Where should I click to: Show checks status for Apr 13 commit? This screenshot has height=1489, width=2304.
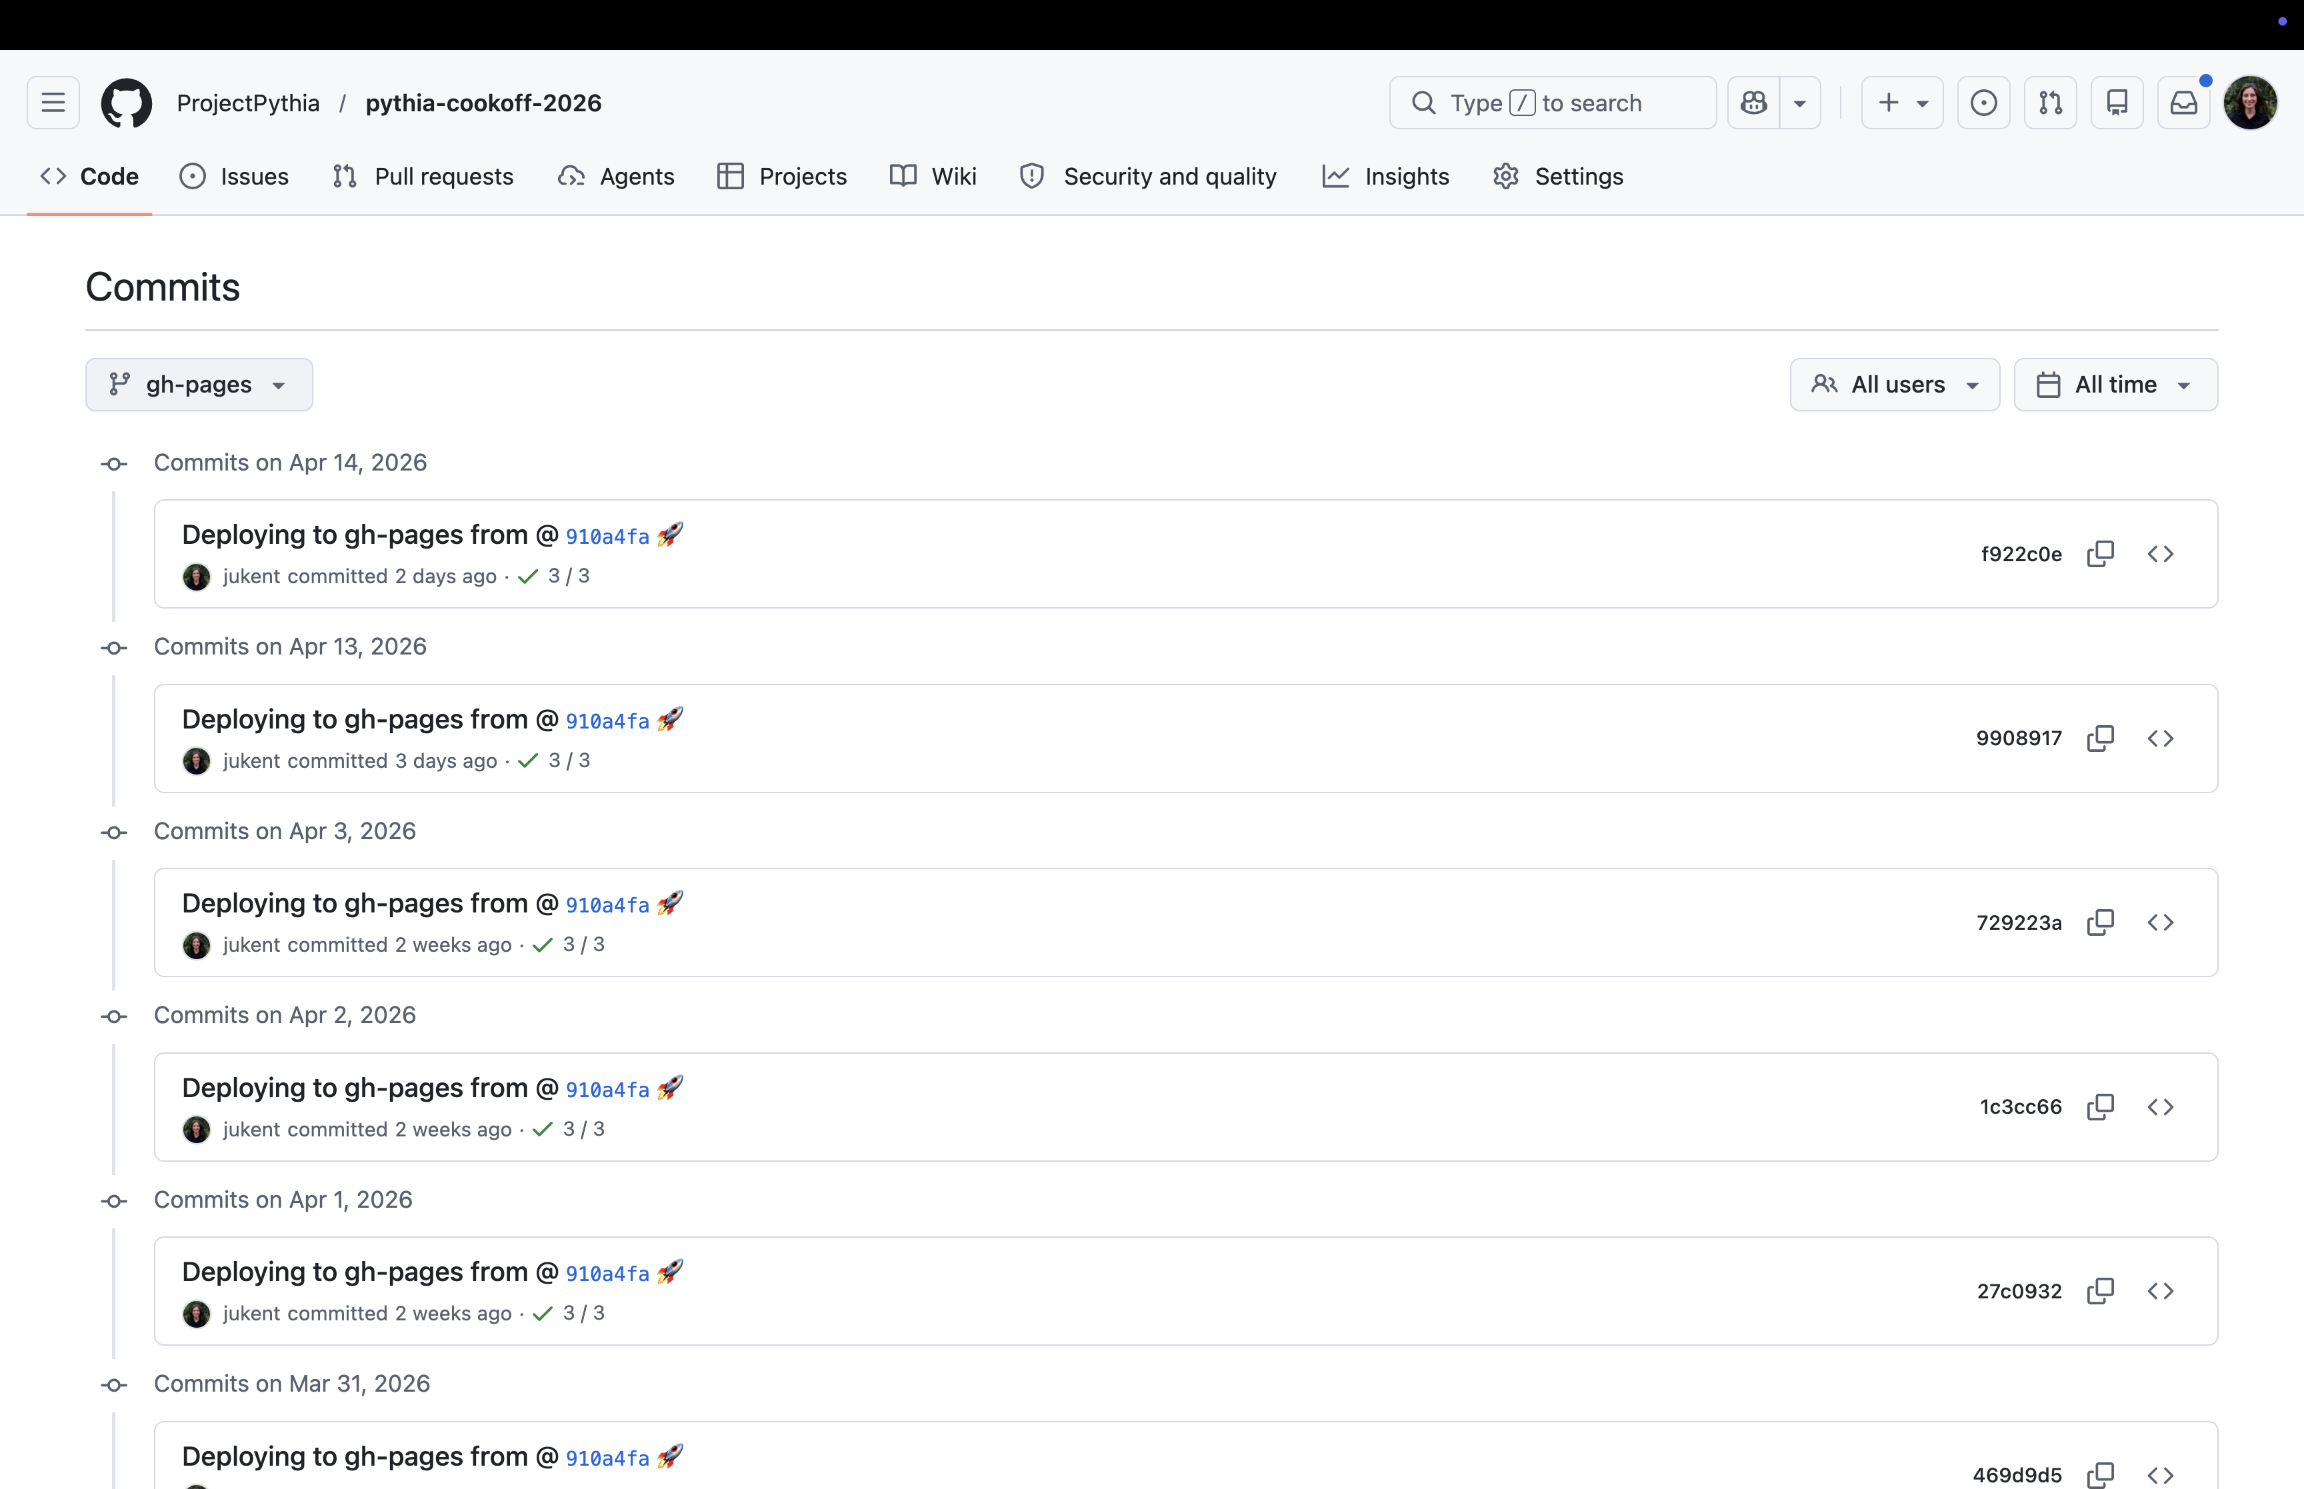pyautogui.click(x=554, y=761)
